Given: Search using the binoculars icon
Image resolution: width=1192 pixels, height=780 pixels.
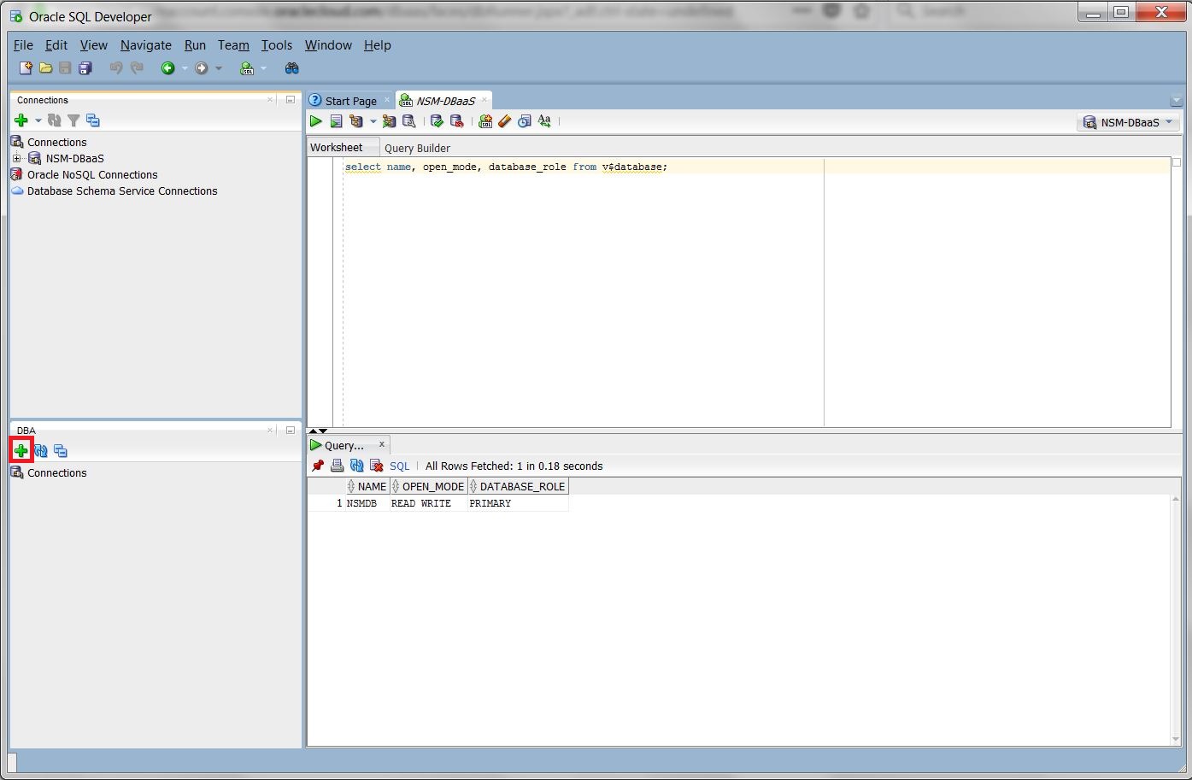Looking at the screenshot, I should pyautogui.click(x=291, y=67).
